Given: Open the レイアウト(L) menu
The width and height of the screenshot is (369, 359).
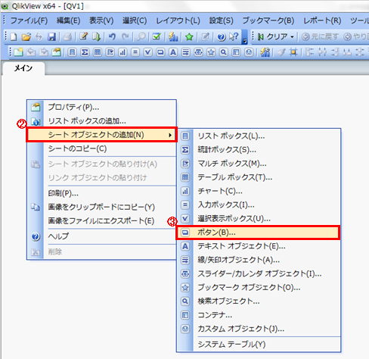Looking at the screenshot, I should coord(178,20).
